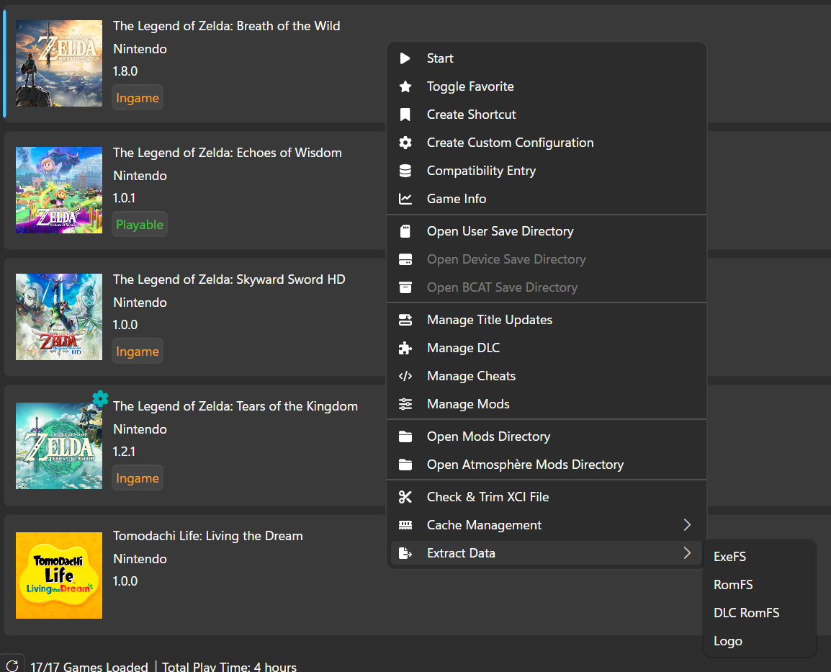The height and width of the screenshot is (672, 831).
Task: Click 'Total Play Time: 4 hours' status
Action: point(230,667)
